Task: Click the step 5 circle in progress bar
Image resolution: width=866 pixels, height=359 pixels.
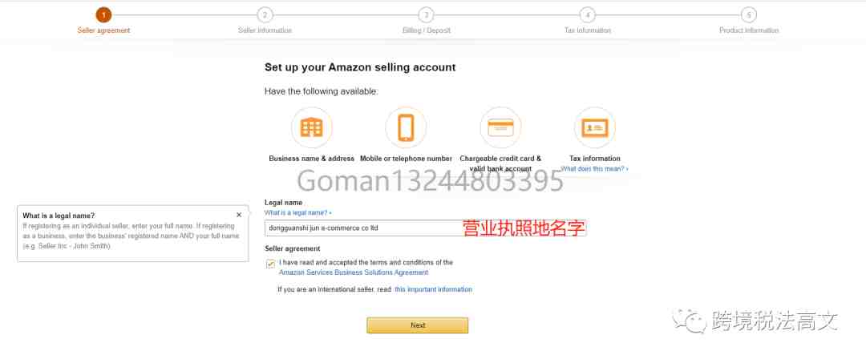Action: pos(748,15)
